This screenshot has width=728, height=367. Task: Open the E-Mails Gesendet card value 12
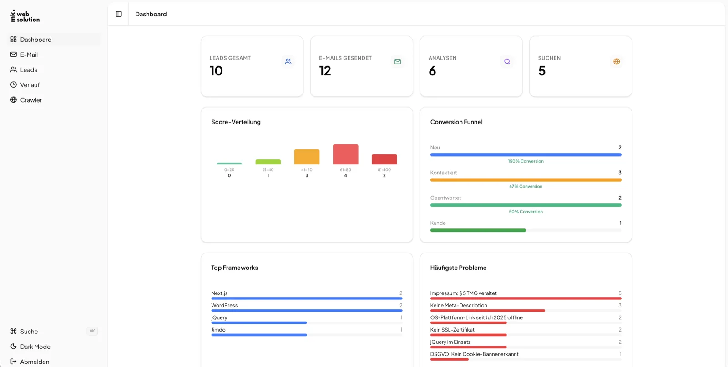pyautogui.click(x=325, y=71)
